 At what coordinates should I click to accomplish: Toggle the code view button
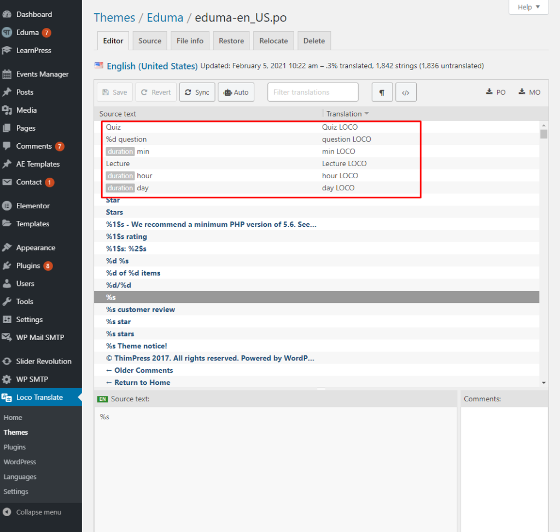406,92
